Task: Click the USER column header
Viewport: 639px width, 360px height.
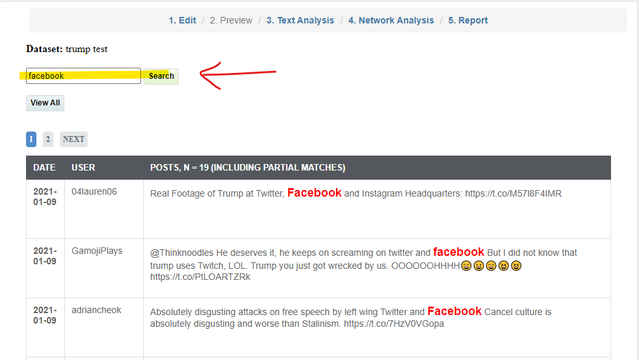Action: [83, 167]
